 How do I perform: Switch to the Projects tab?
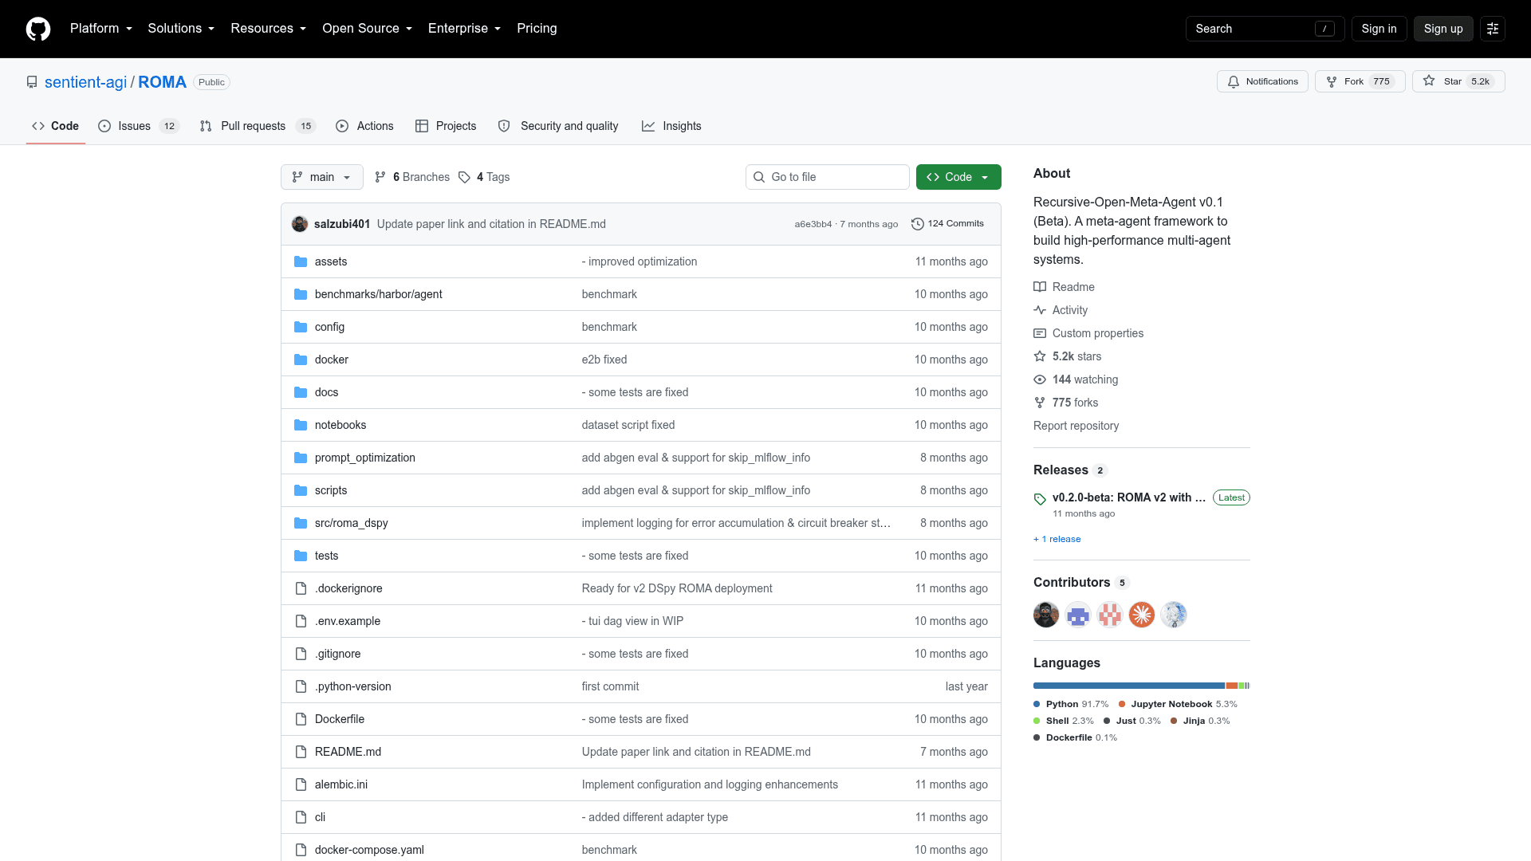(x=446, y=126)
